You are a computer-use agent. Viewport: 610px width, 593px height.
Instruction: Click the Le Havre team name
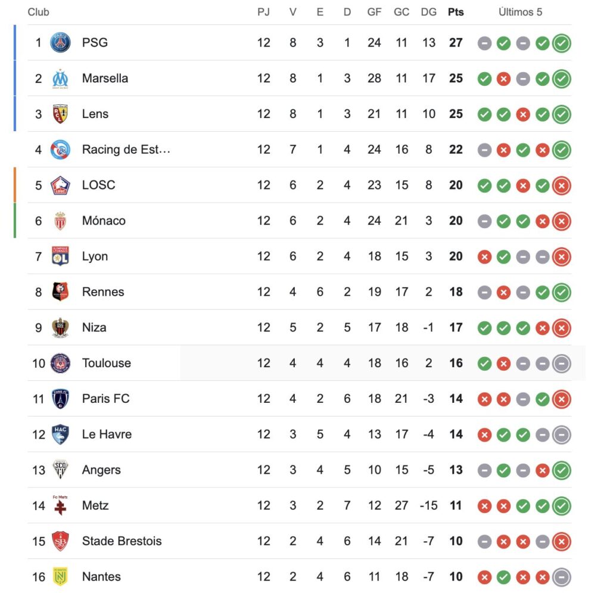point(107,434)
